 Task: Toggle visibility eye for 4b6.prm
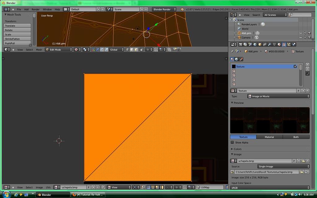[x=301, y=33]
